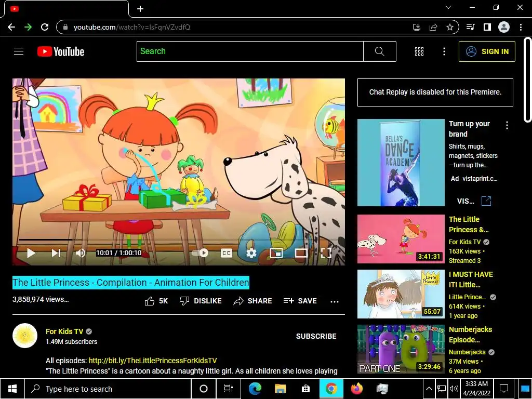
Task: Click the browser address bar URL
Action: pyautogui.click(x=132, y=27)
